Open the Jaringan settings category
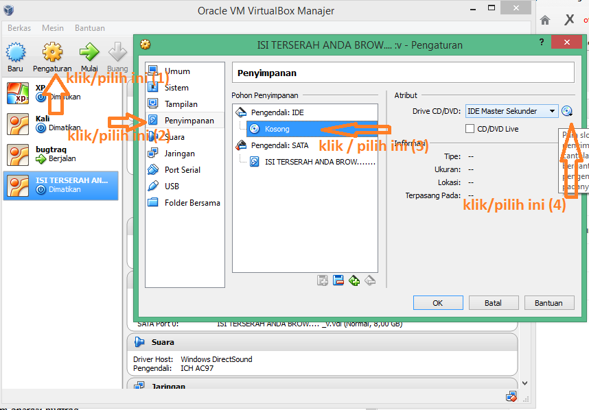 coord(181,153)
